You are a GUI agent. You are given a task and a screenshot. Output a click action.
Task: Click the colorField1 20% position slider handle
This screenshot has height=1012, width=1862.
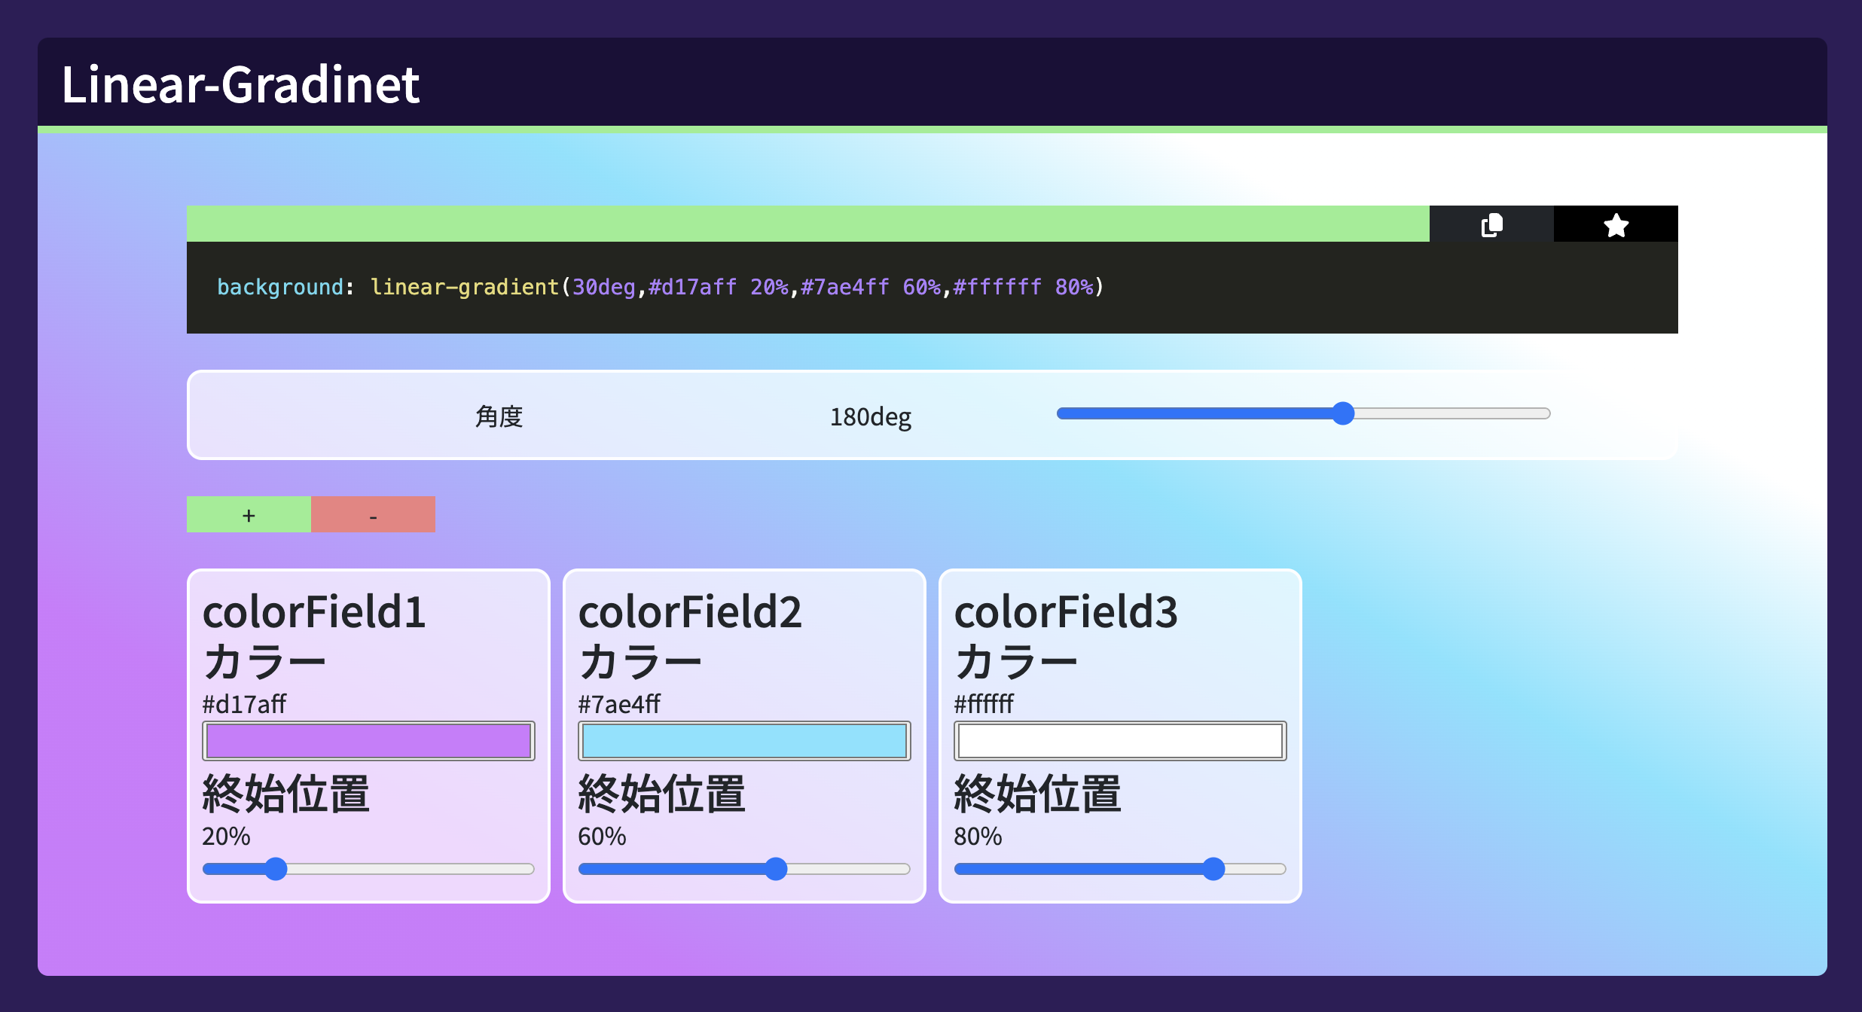pyautogui.click(x=276, y=869)
